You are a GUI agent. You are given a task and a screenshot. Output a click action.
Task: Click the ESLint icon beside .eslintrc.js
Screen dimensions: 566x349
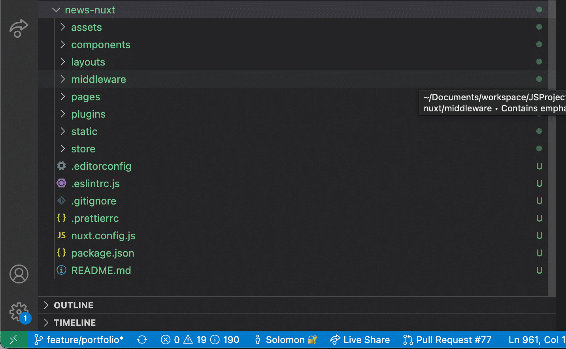pyautogui.click(x=61, y=183)
